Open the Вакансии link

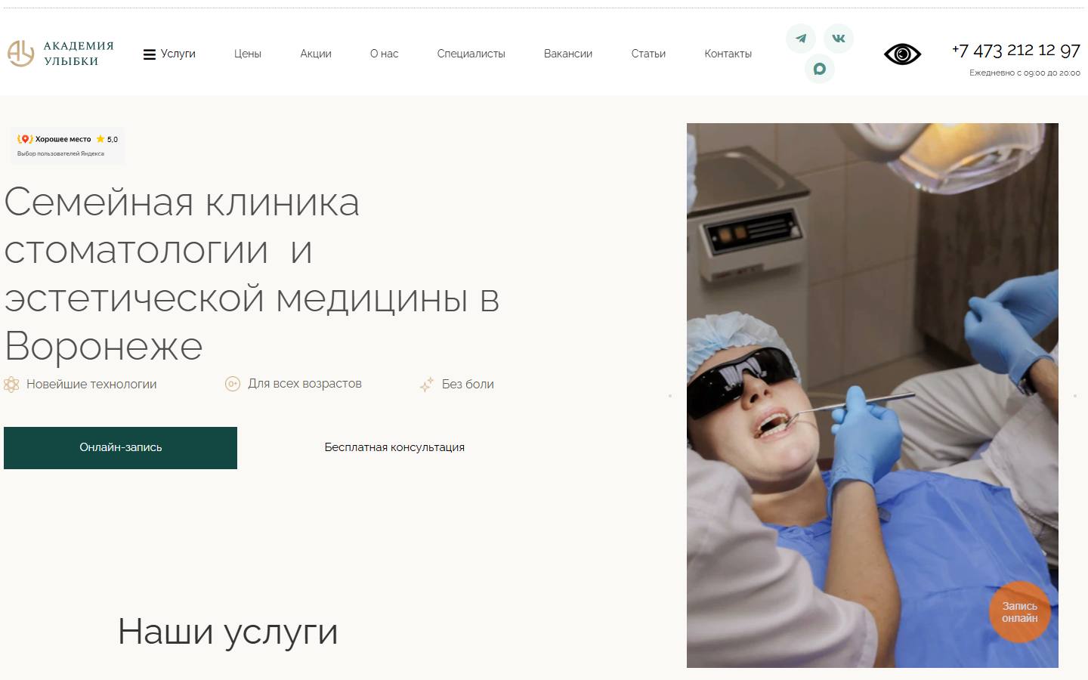[x=568, y=54]
